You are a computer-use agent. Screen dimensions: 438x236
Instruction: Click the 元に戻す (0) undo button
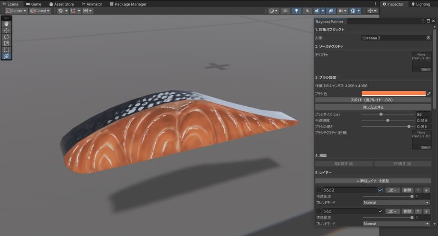point(344,164)
